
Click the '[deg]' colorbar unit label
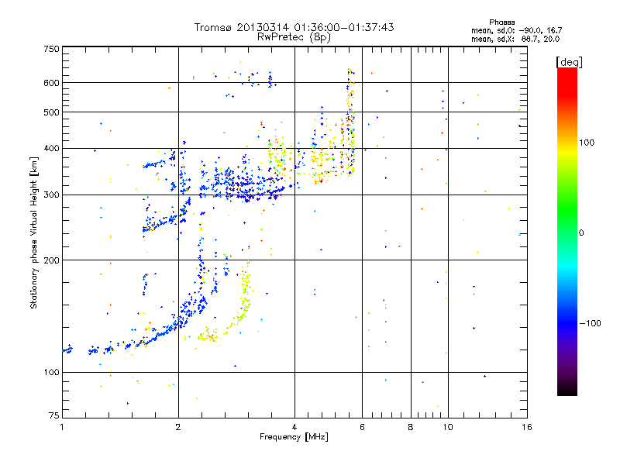tap(569, 62)
